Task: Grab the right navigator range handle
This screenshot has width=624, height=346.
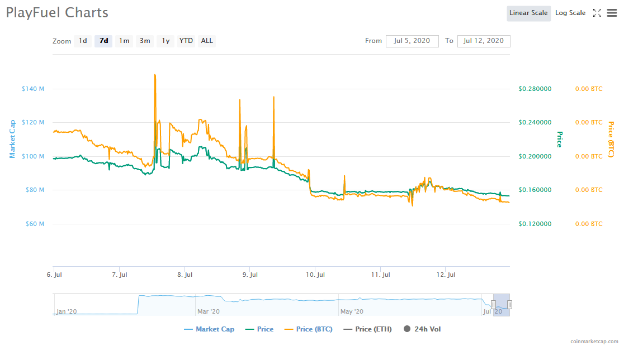Action: [x=509, y=305]
